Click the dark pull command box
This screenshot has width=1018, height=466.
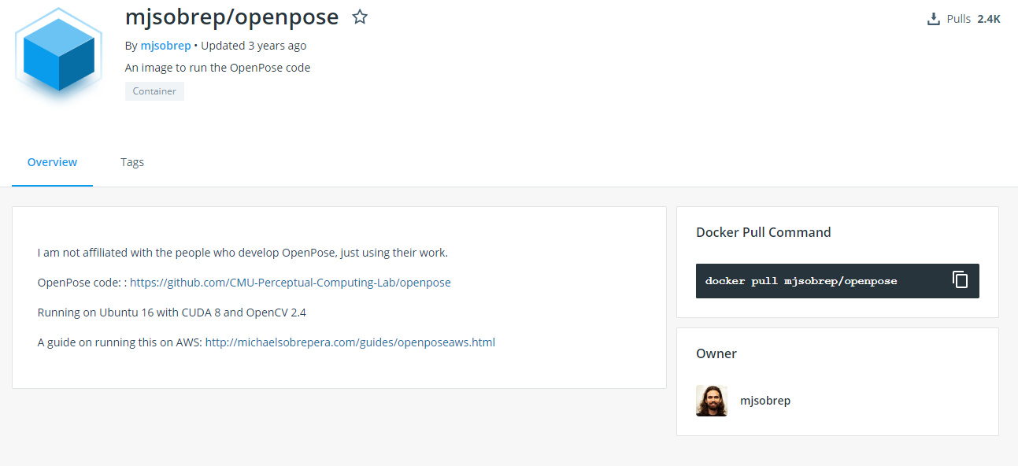click(837, 280)
